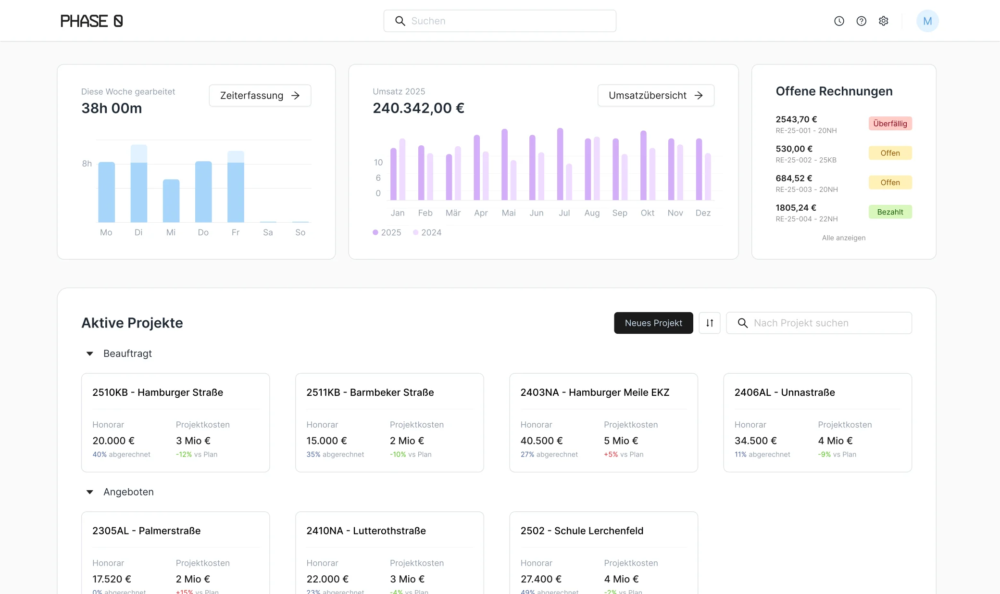The width and height of the screenshot is (1000, 594).
Task: Focus the Nach Projekt suchen field
Action: 819,323
